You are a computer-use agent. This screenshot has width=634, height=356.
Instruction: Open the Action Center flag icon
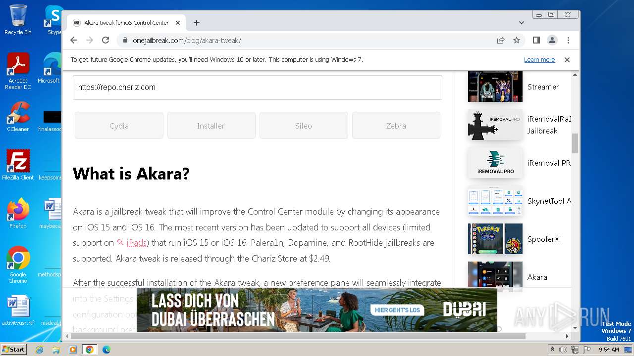click(x=587, y=350)
